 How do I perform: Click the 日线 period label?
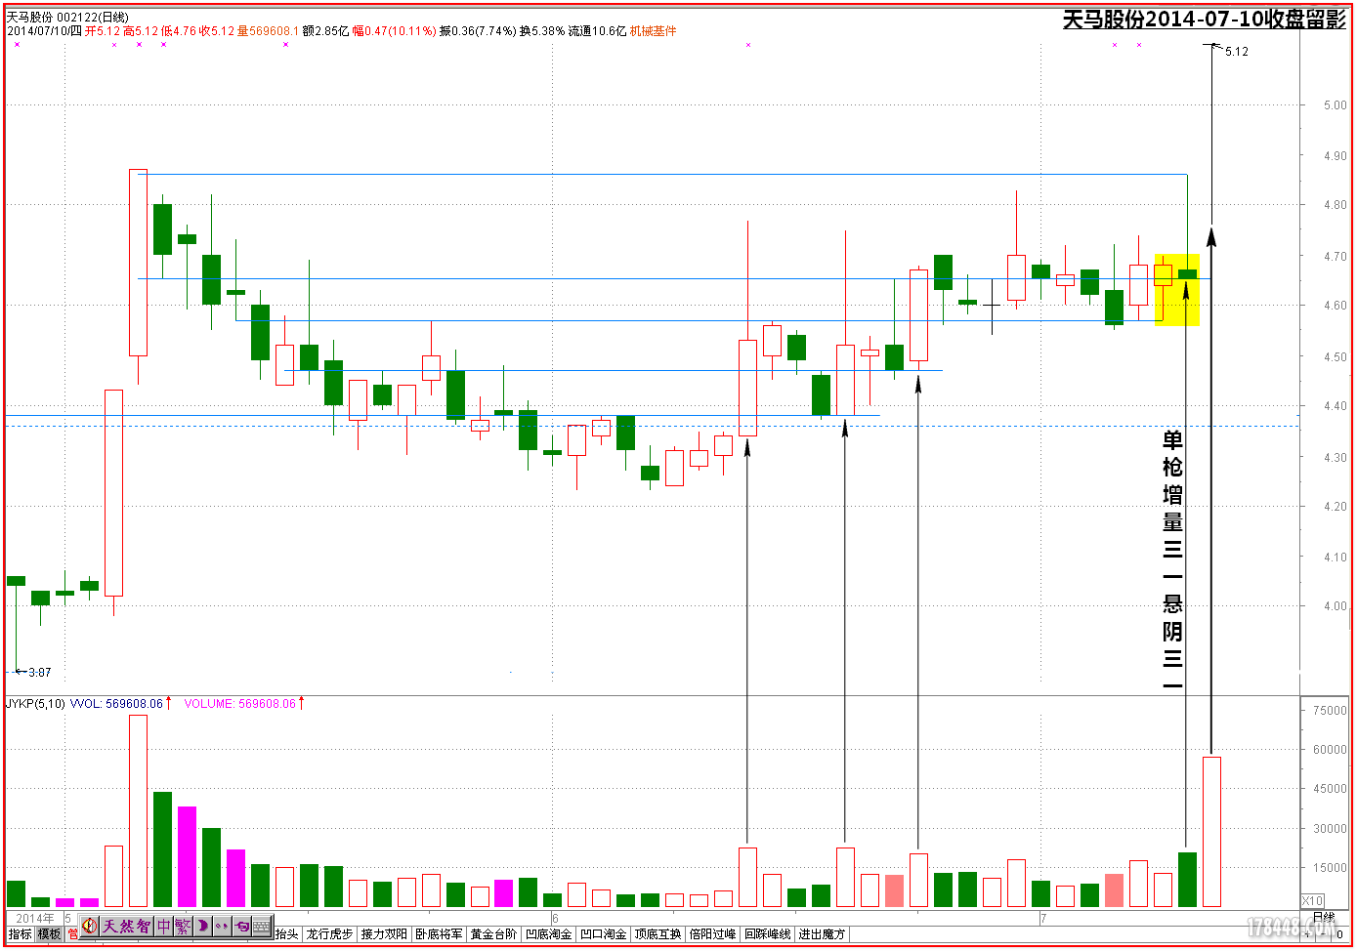click(x=1323, y=917)
